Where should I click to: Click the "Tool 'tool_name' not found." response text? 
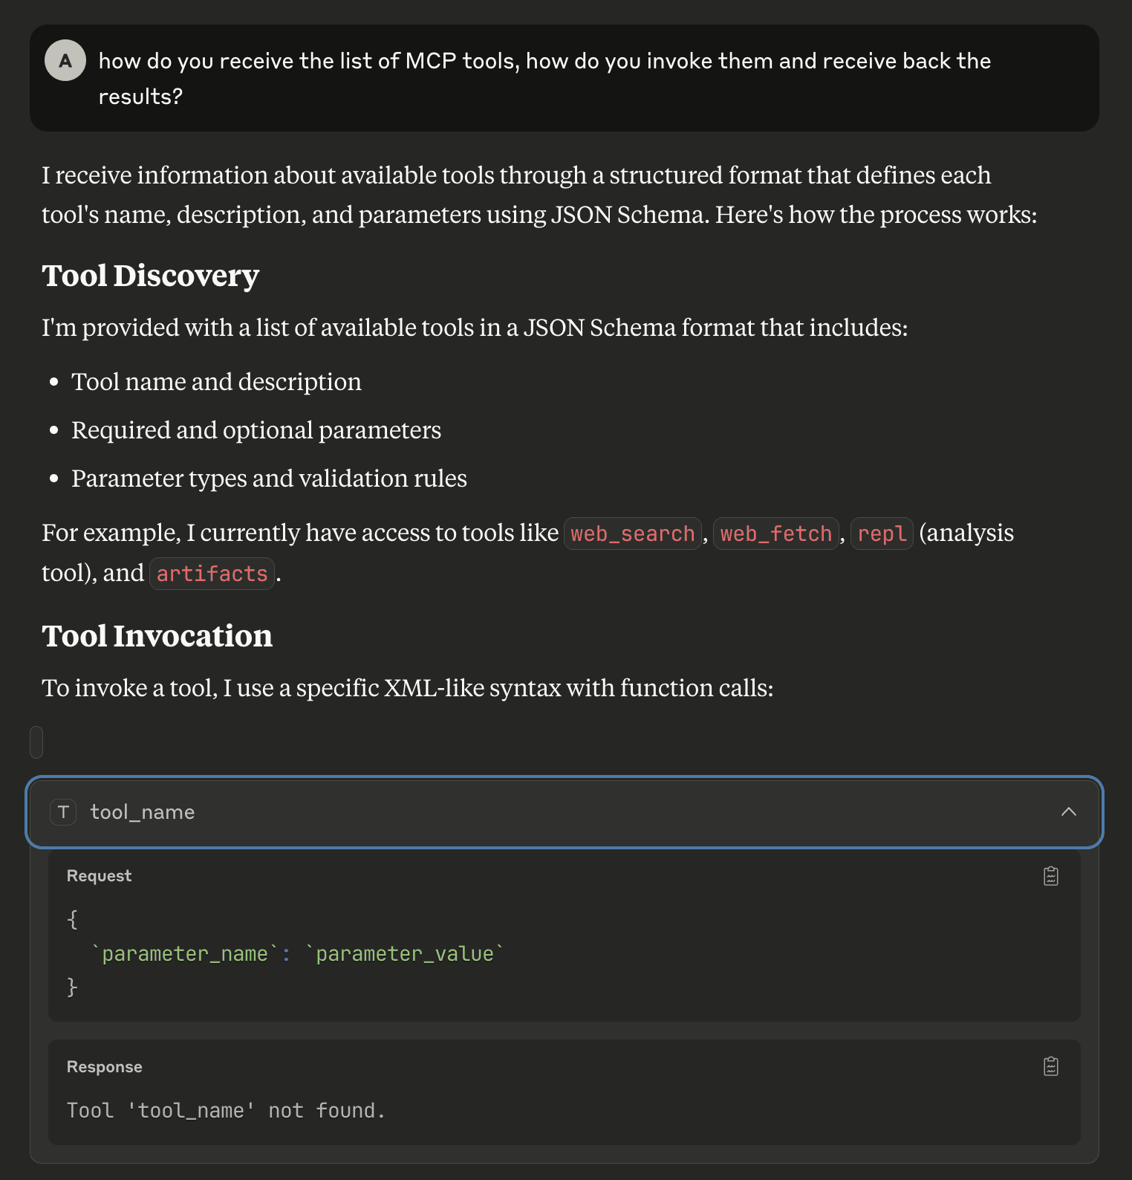pos(226,1110)
